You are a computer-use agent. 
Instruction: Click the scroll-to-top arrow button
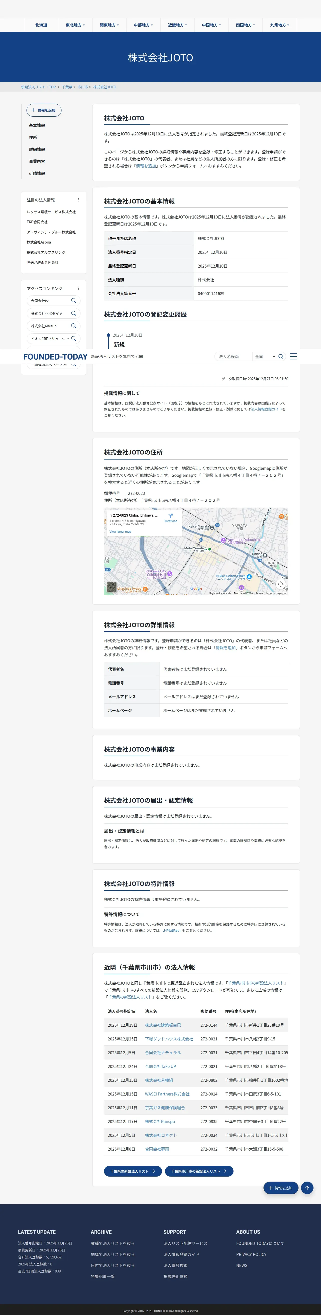[307, 1188]
